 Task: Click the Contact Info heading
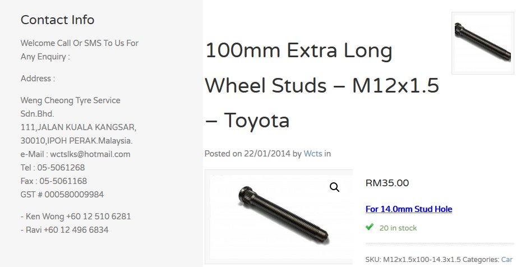(x=57, y=20)
